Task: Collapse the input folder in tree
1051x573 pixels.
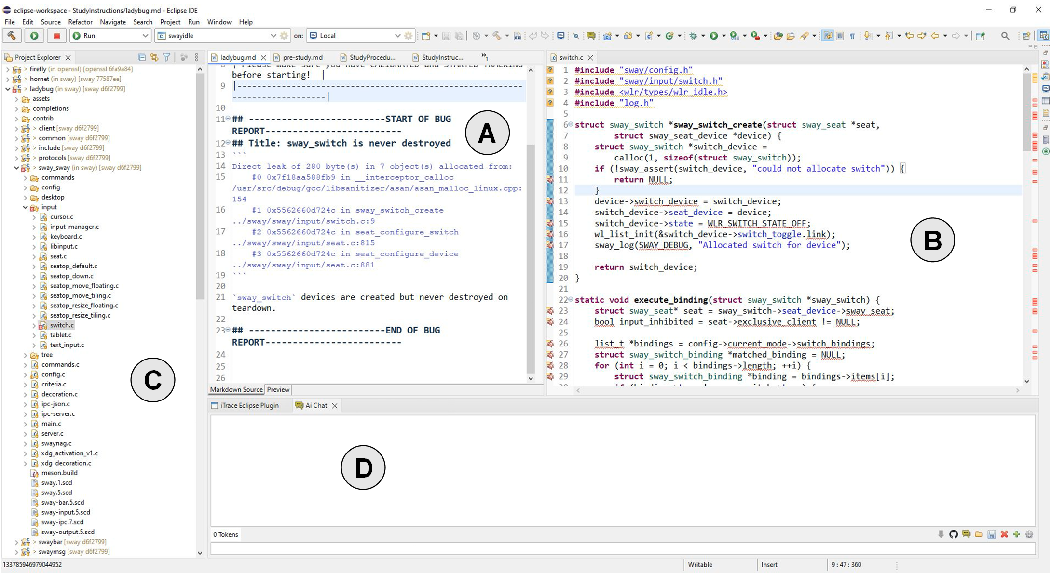Action: coord(25,207)
